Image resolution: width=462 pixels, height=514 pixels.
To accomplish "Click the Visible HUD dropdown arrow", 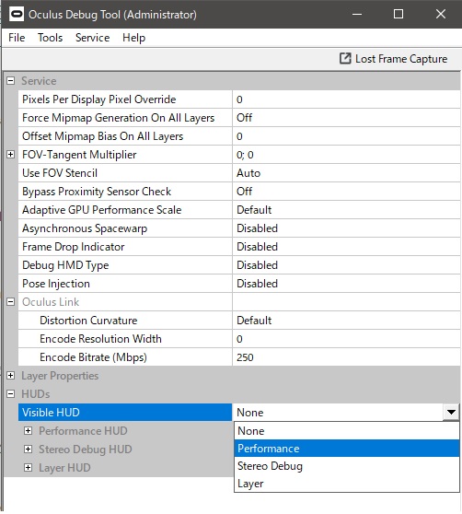I will (x=451, y=412).
